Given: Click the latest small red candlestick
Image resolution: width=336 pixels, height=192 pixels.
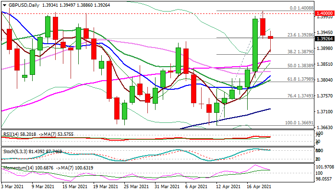Looking at the screenshot, I should pyautogui.click(x=271, y=37).
